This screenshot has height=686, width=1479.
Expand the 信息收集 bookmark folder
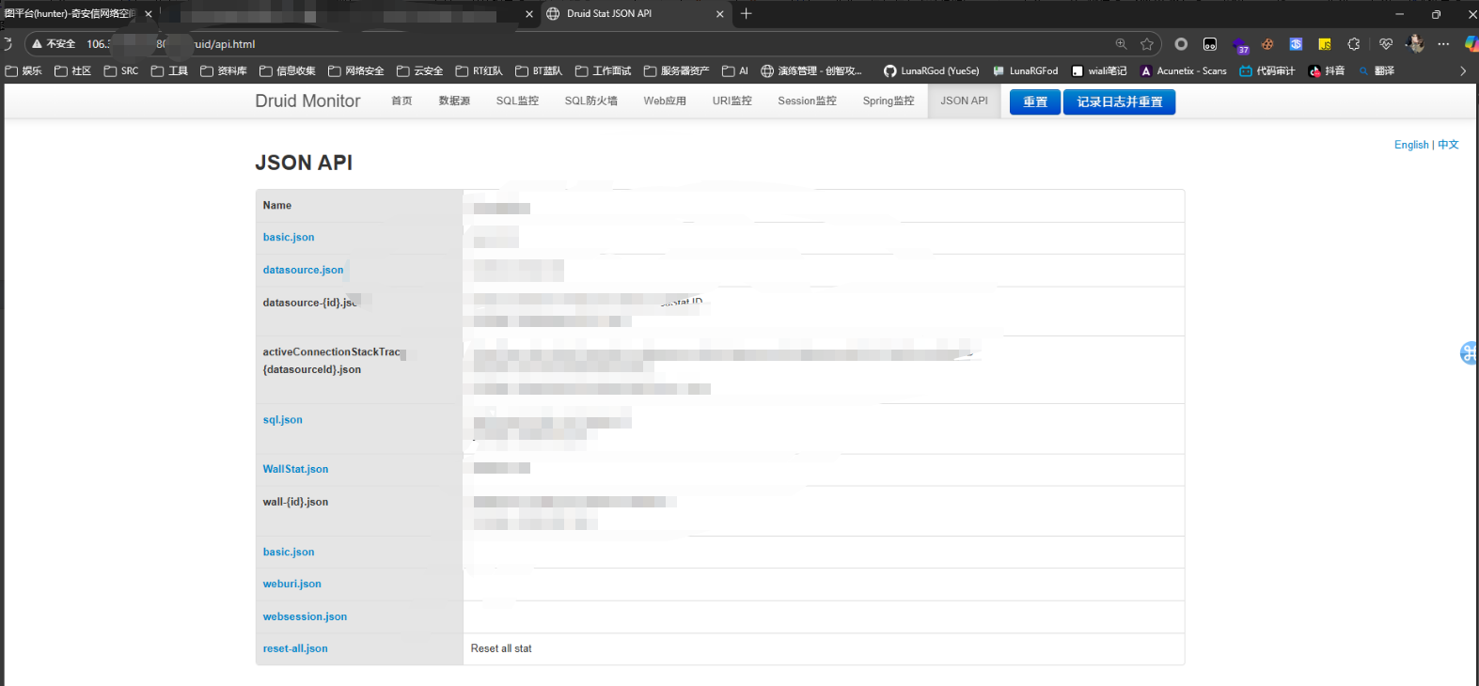pyautogui.click(x=288, y=71)
